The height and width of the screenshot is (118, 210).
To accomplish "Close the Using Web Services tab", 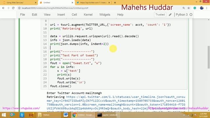I will [36, 3].
